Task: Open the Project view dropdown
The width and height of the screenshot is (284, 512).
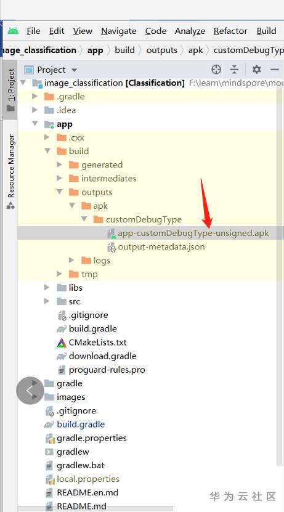Action: click(x=51, y=70)
